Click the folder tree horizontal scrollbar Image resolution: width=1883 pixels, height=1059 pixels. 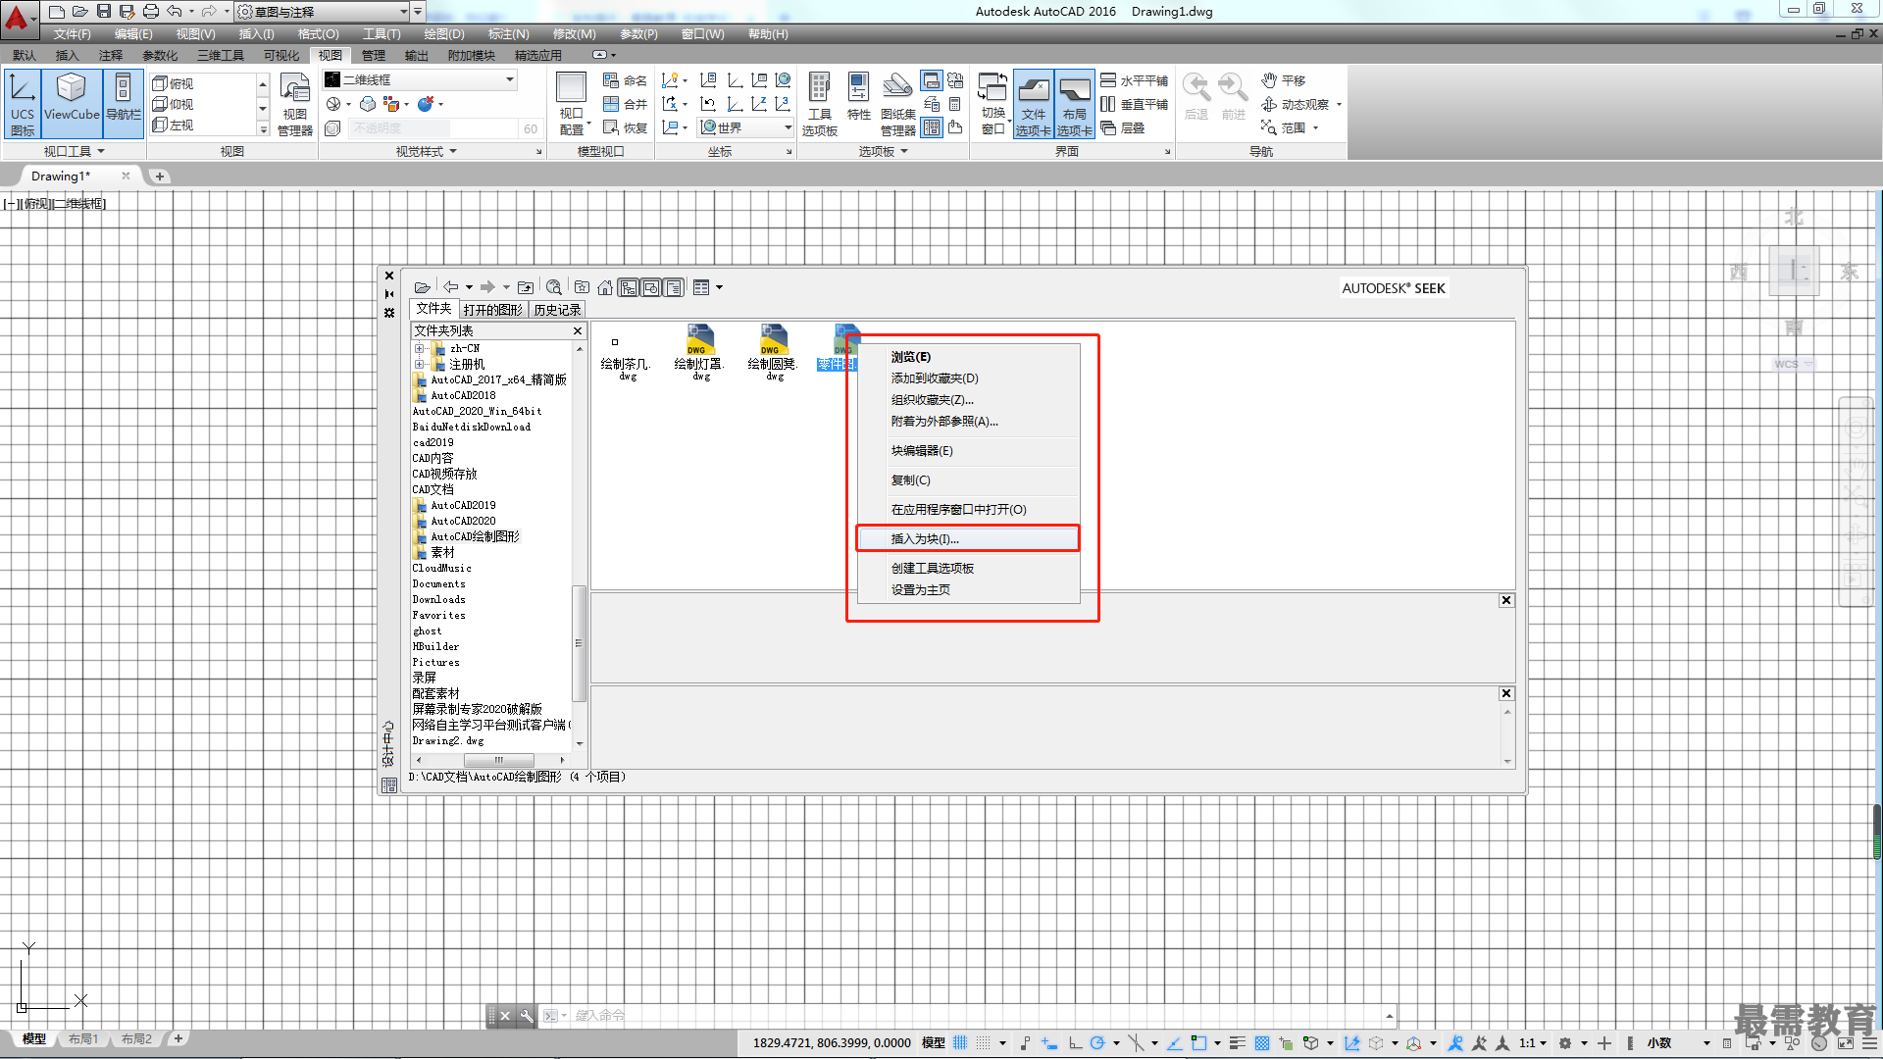point(491,760)
